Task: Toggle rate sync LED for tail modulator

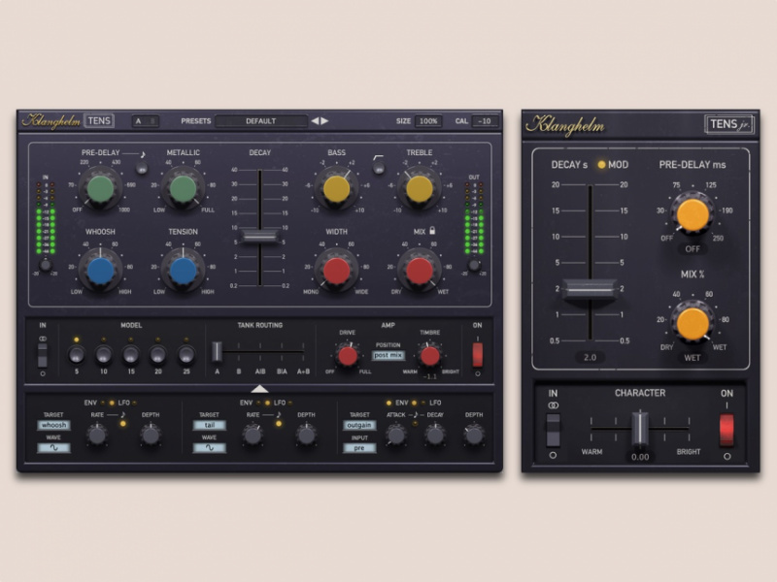Action: (279, 424)
